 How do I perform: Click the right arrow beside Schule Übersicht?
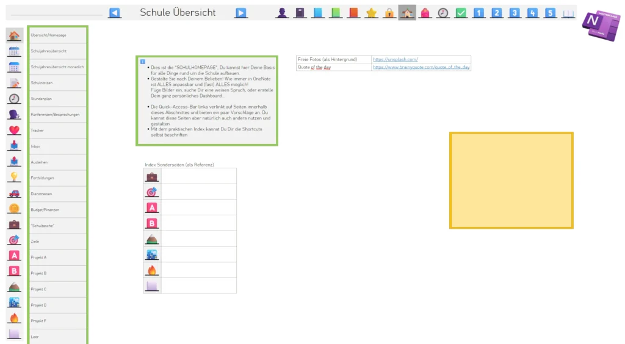(x=241, y=13)
